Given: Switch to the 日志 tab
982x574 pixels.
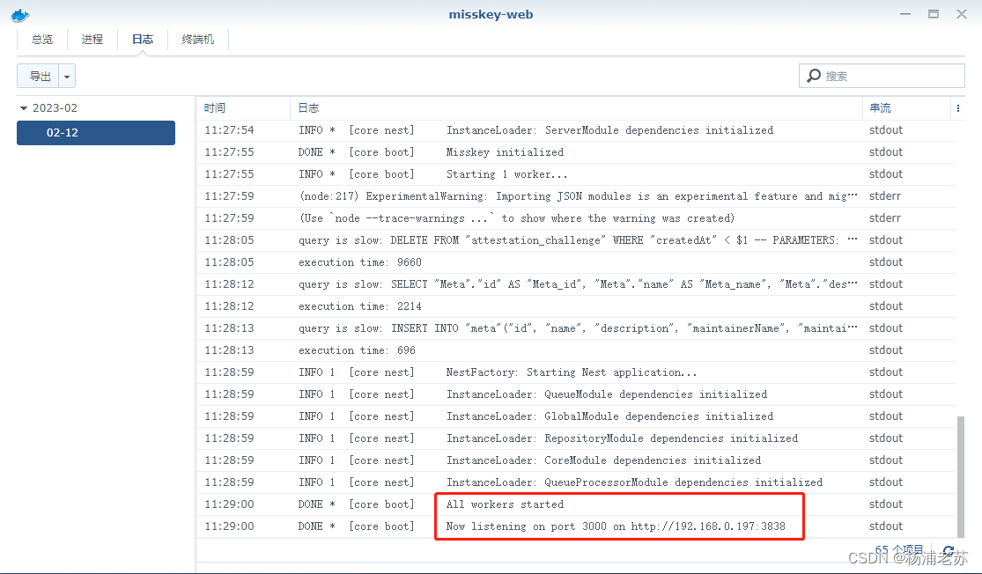Looking at the screenshot, I should coord(142,40).
